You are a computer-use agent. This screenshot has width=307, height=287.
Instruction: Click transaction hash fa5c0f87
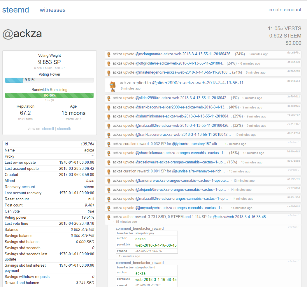coord(294,115)
